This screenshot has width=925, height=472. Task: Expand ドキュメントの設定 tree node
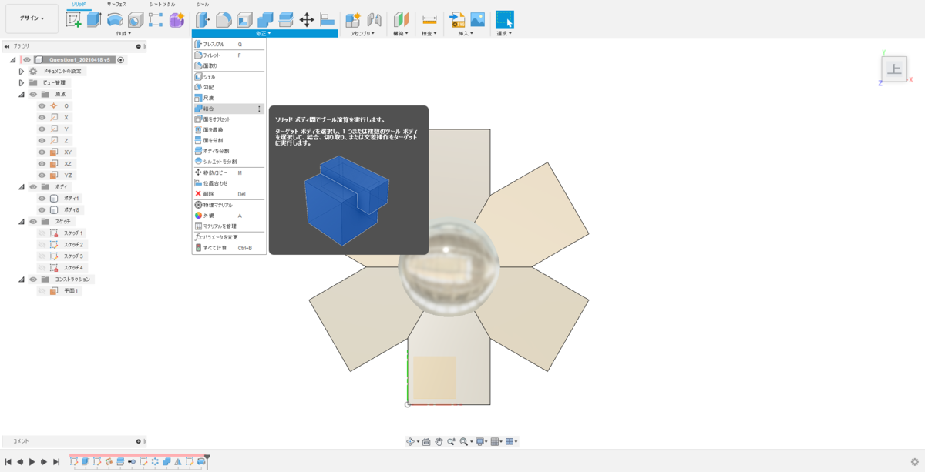coord(22,71)
